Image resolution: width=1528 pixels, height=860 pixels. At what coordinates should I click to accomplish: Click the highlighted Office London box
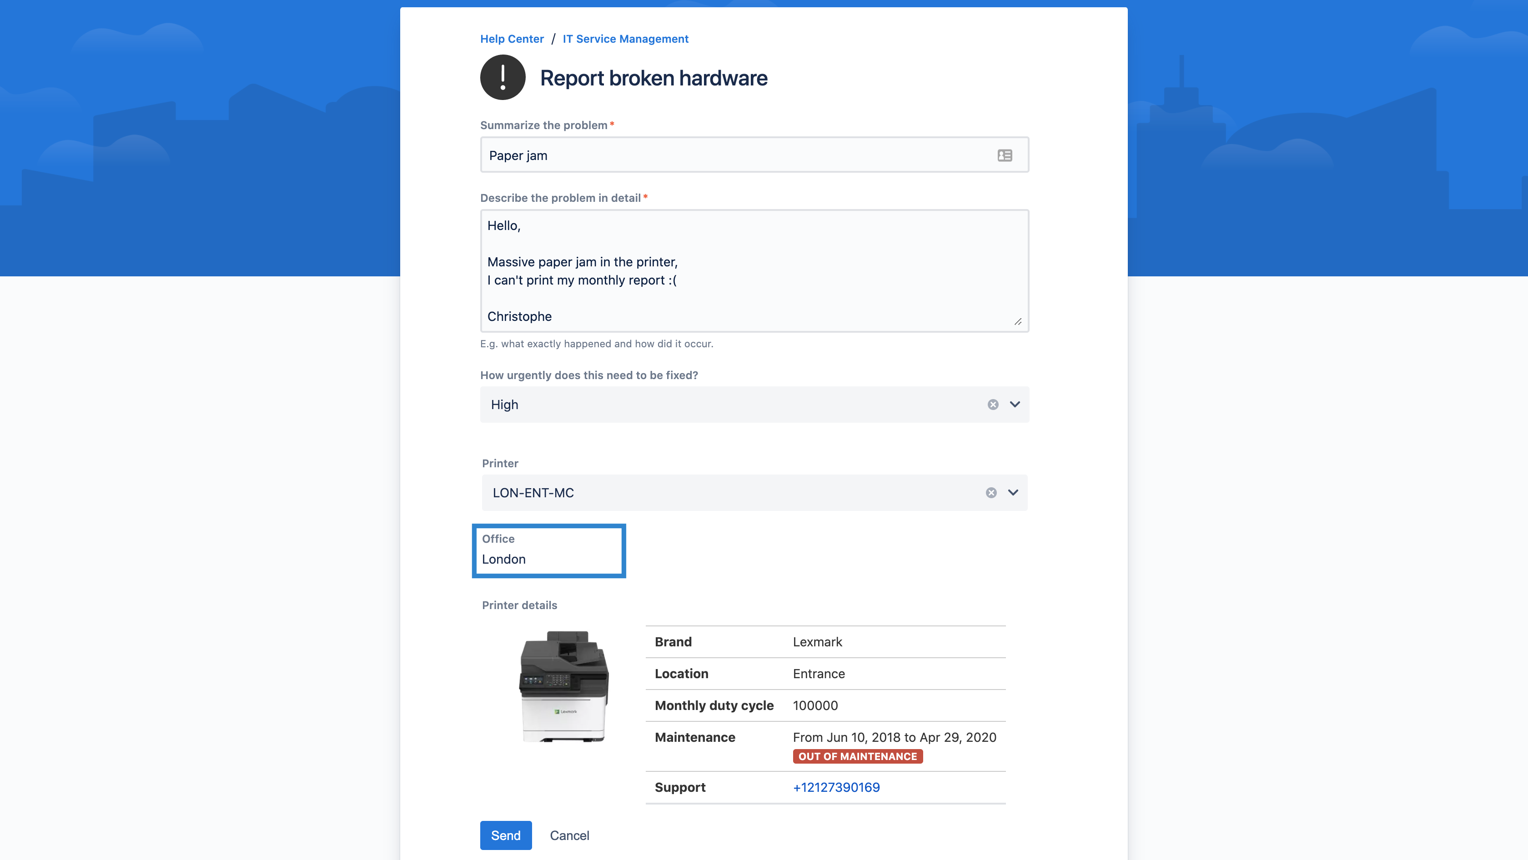tap(548, 550)
